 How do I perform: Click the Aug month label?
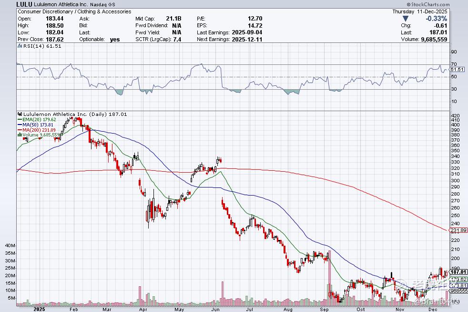tap(288, 309)
